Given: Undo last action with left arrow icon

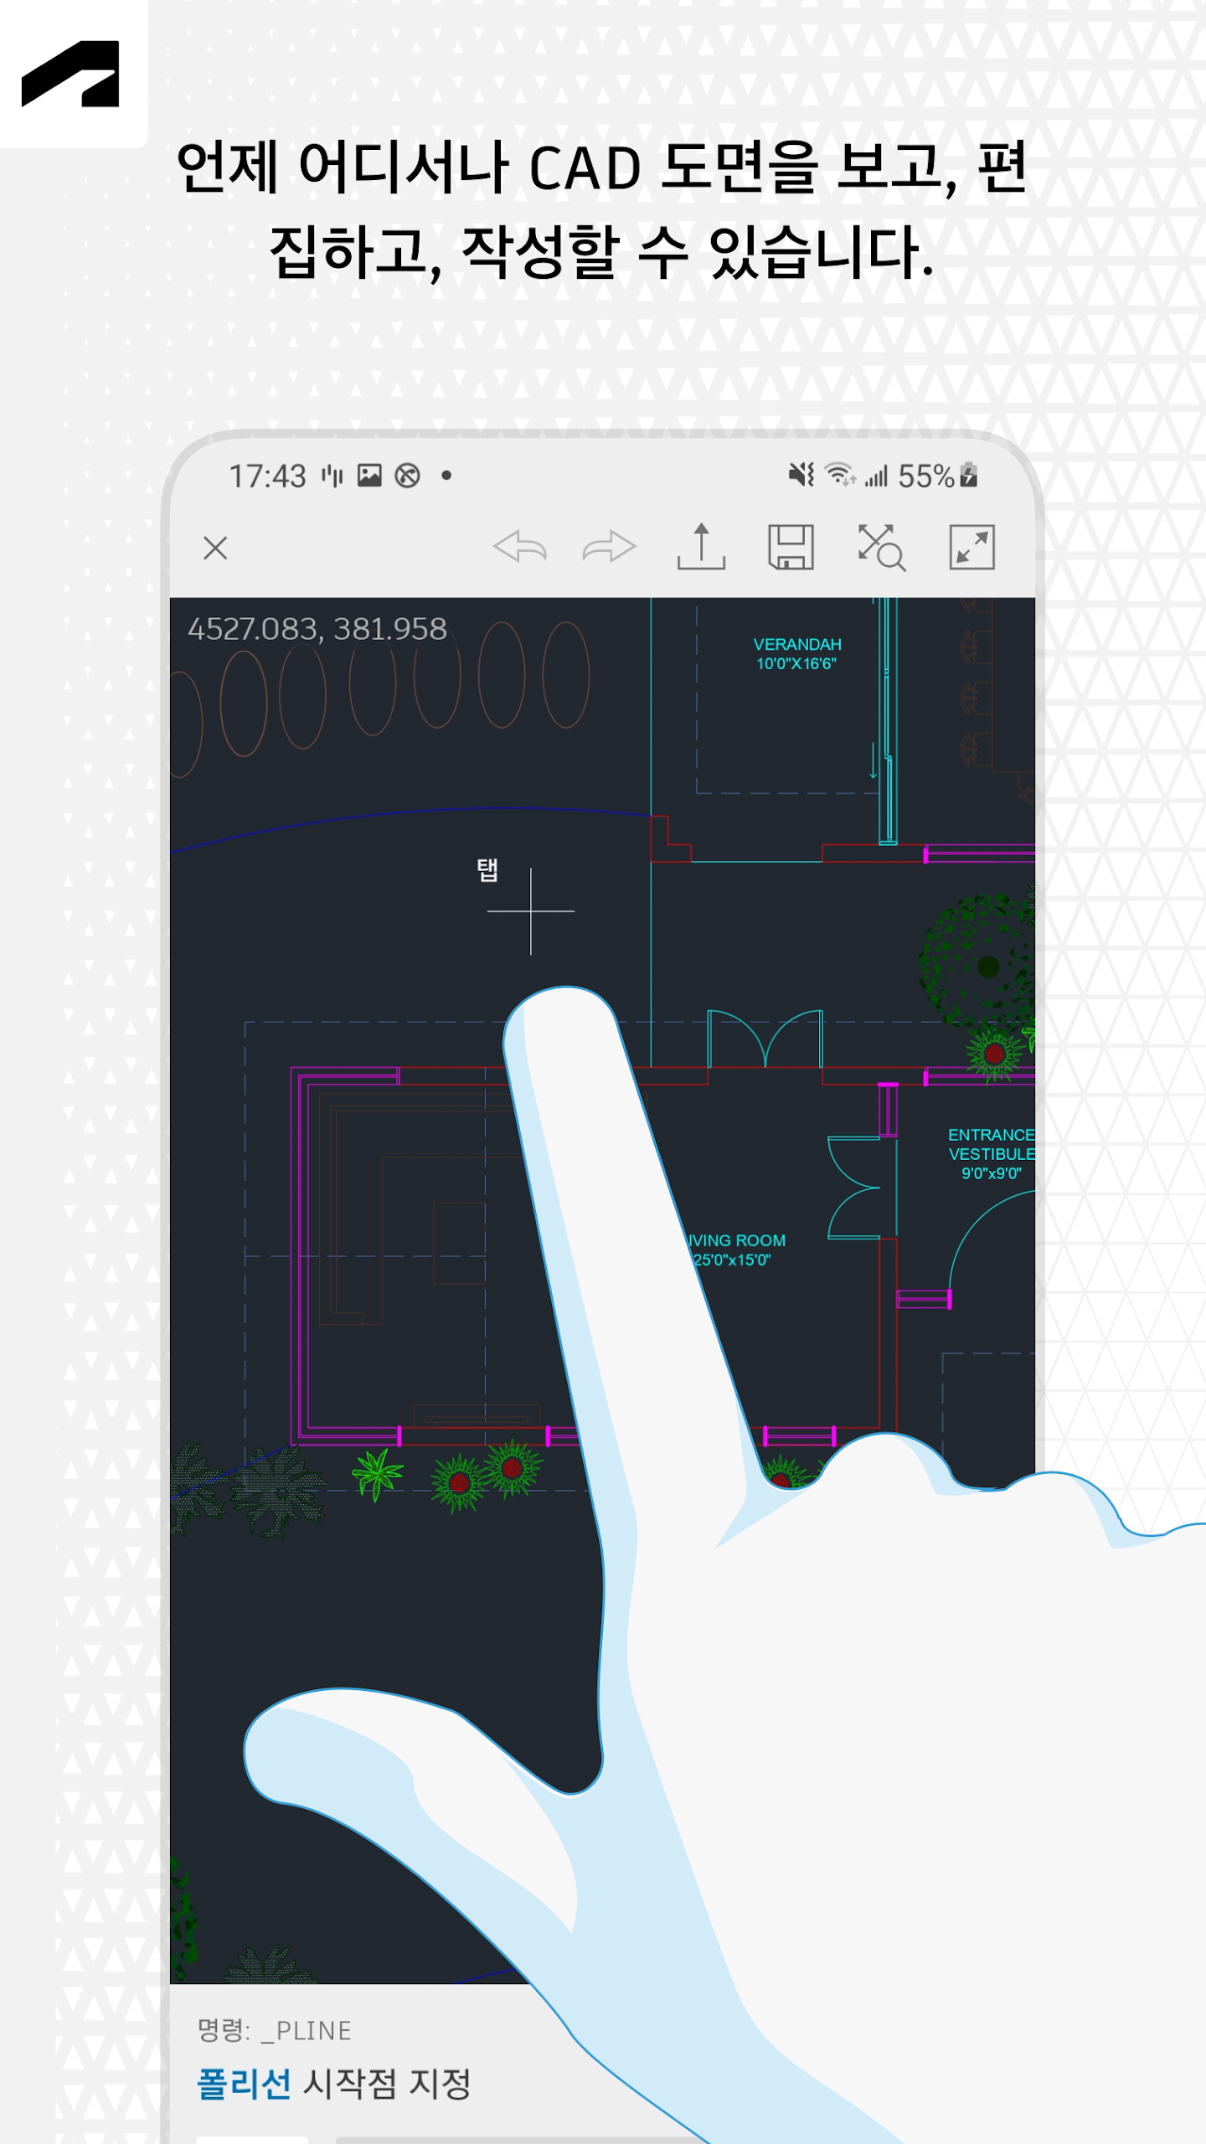Looking at the screenshot, I should coord(519,547).
